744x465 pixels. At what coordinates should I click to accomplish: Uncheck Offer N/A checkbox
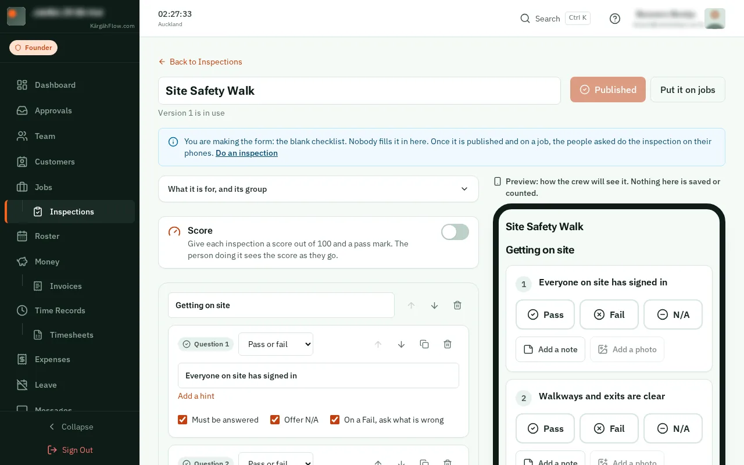pyautogui.click(x=275, y=420)
